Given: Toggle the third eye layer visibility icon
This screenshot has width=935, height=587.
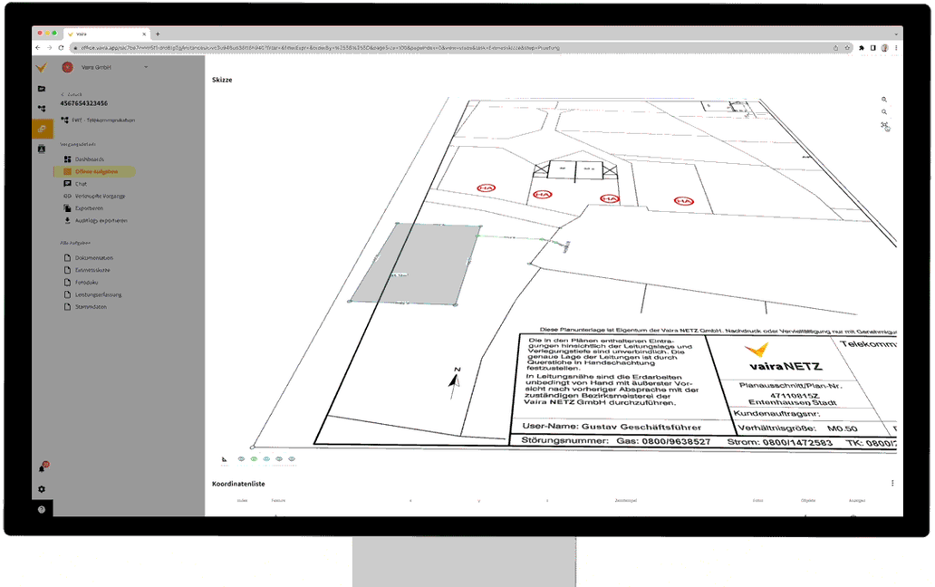Looking at the screenshot, I should click(x=266, y=459).
